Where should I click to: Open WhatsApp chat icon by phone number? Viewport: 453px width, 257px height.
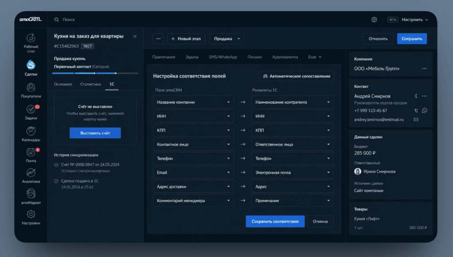[x=424, y=111]
